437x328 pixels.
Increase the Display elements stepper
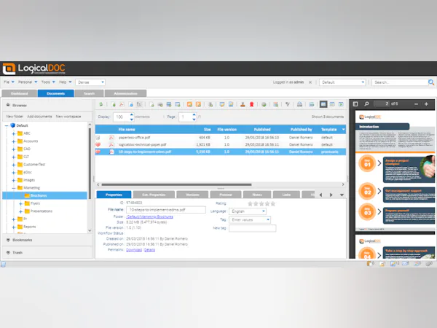132,114
